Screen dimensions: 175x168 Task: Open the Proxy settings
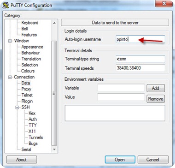pyautogui.click(x=26, y=89)
